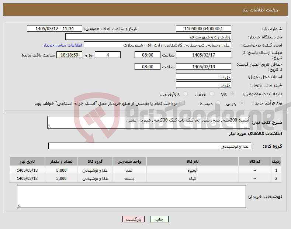Click the ردیف column header

coord(276,161)
